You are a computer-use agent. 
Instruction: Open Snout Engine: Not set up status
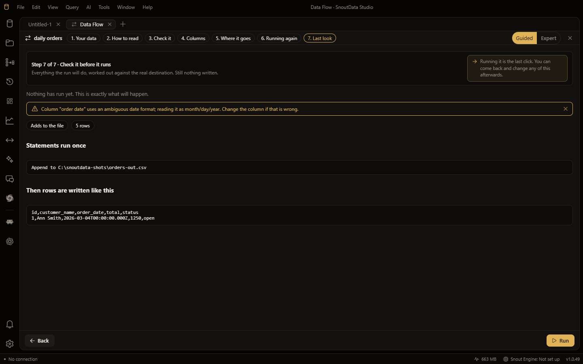531,359
